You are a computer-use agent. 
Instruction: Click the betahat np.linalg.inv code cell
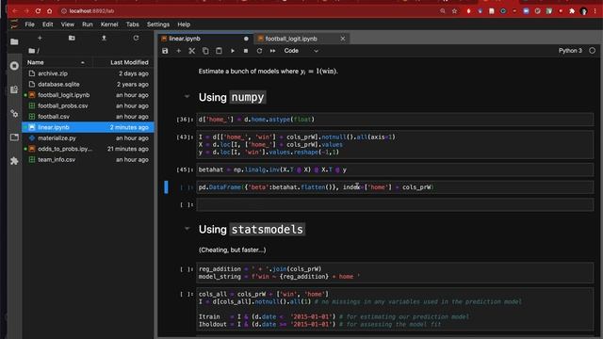pyautogui.click(x=395, y=169)
